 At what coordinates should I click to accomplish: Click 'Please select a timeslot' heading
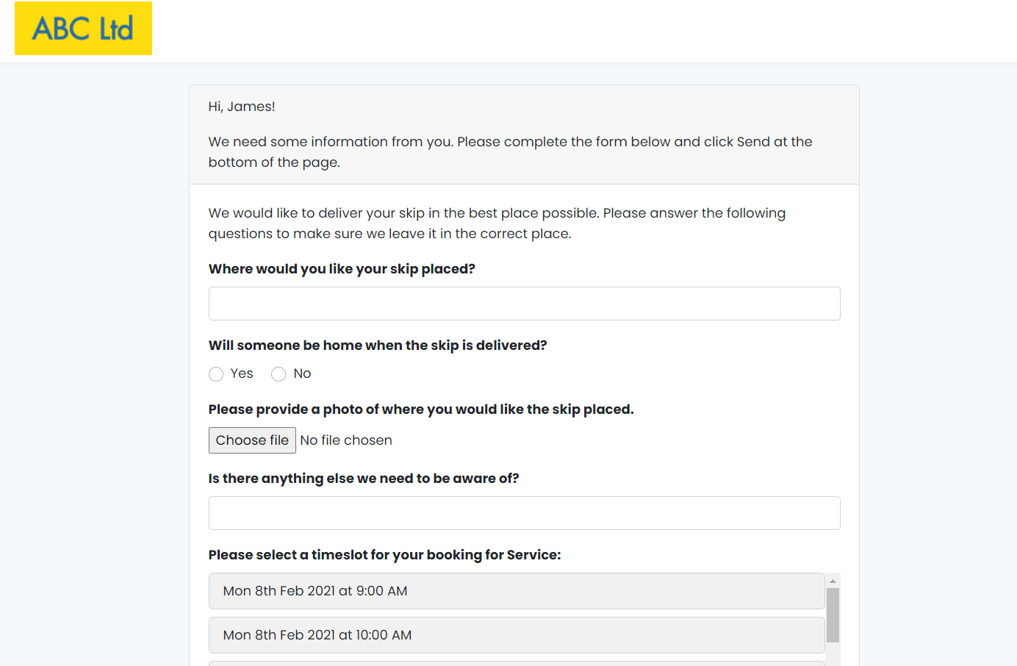click(x=384, y=555)
